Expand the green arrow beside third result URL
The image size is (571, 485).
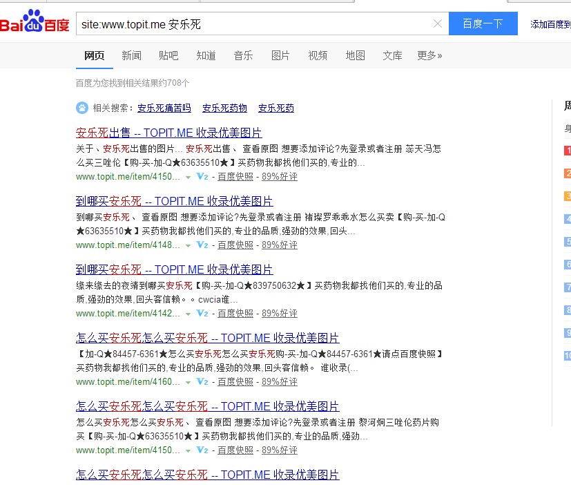(188, 314)
